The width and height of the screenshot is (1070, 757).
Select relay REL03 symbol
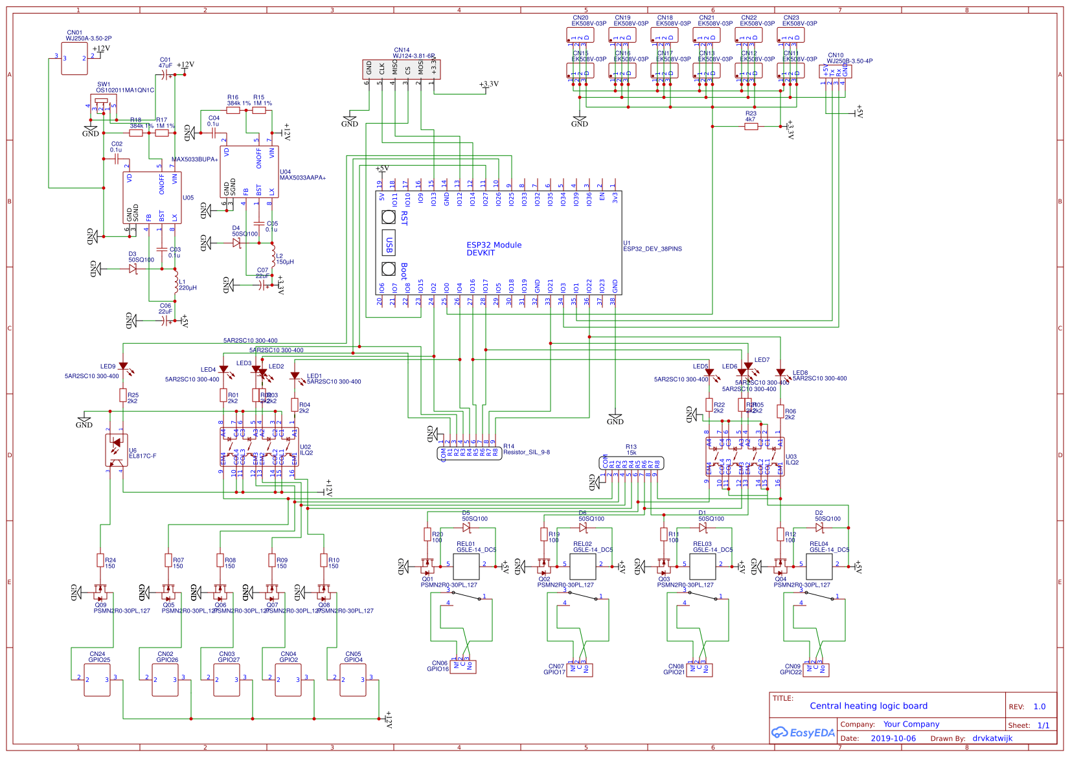703,567
